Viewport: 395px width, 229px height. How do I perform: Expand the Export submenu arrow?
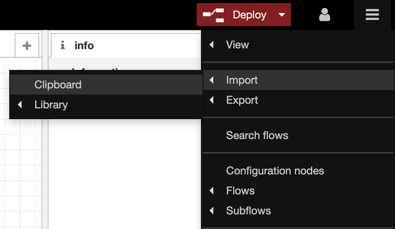(x=211, y=100)
